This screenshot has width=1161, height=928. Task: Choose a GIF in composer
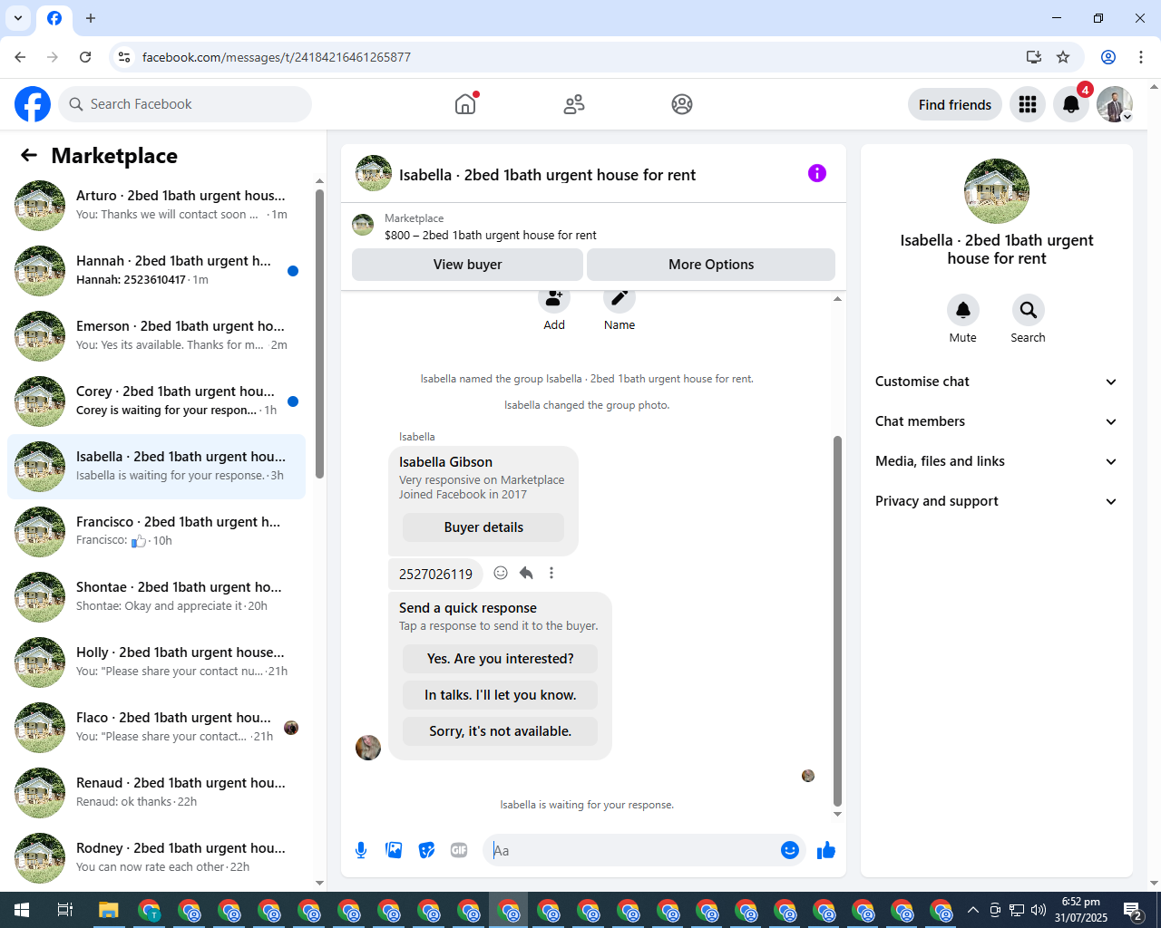pyautogui.click(x=459, y=850)
